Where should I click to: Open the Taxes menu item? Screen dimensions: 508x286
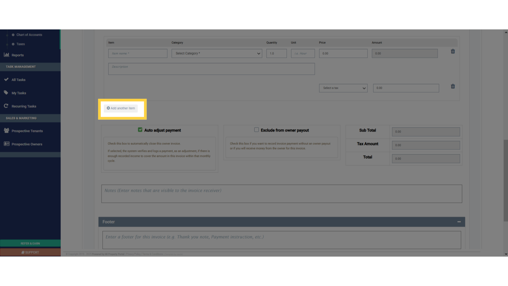click(x=21, y=44)
